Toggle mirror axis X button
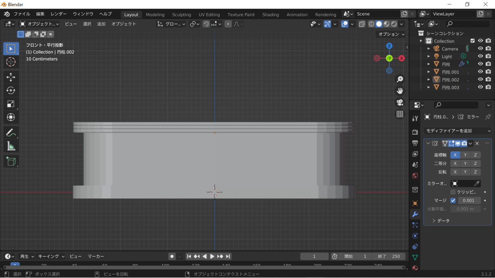This screenshot has width=495, height=278. [x=455, y=155]
